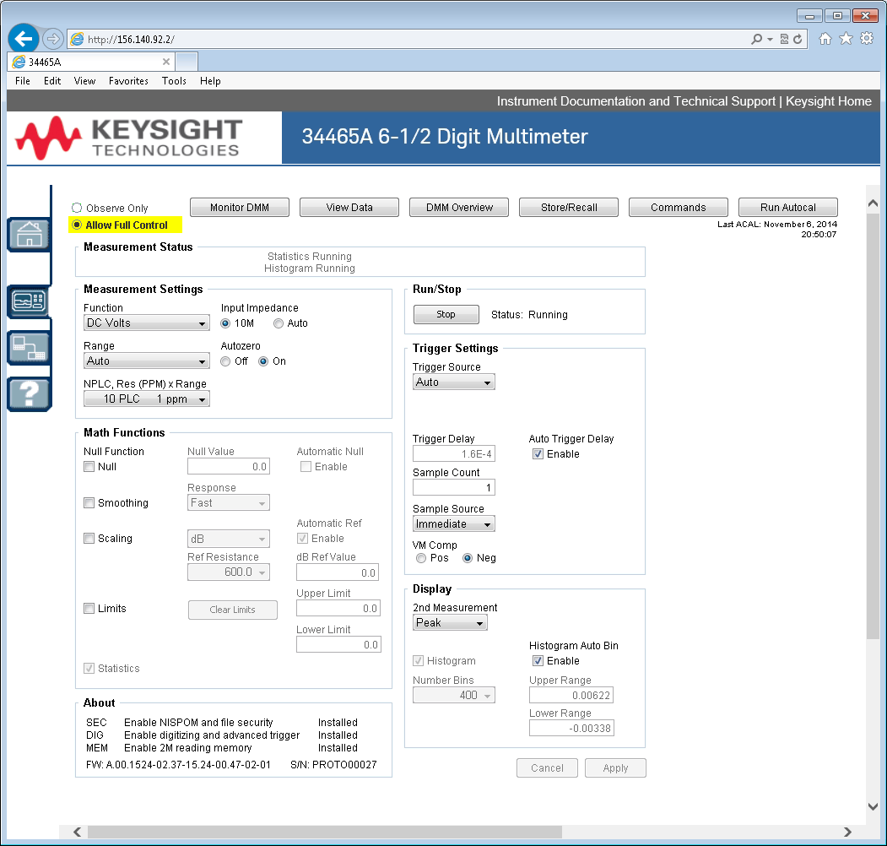The image size is (887, 846).
Task: Open the network configuration sidebar icon
Action: click(29, 348)
